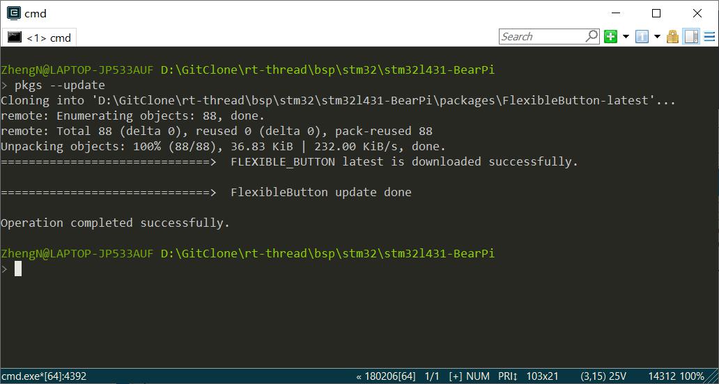Click the resize grip in status bar corner
Viewport: 719px width, 384px height.
coord(712,376)
